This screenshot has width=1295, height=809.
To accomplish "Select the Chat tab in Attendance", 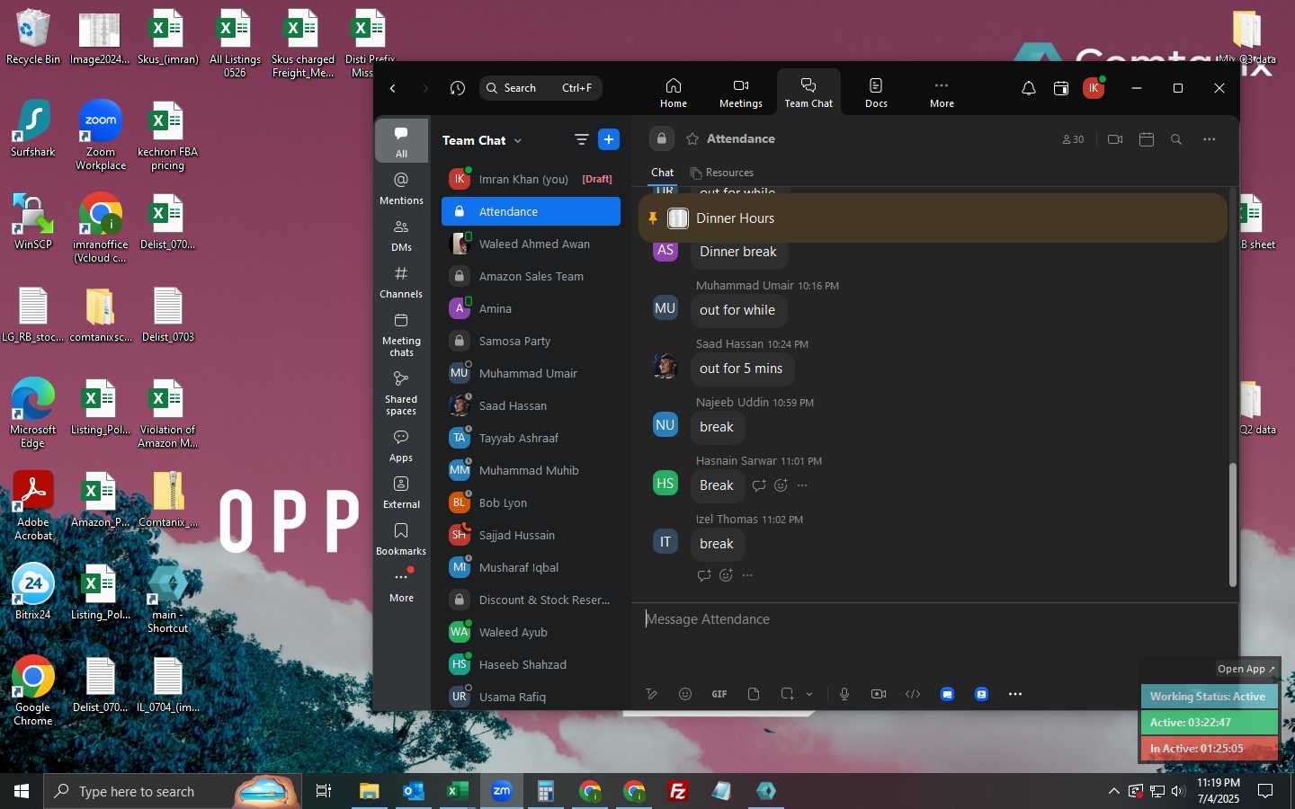I will click(x=663, y=173).
